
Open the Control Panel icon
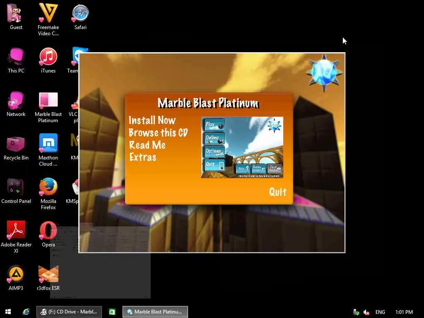[x=16, y=191]
